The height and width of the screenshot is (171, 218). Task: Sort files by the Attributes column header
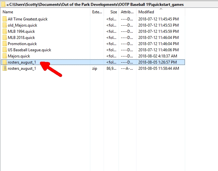point(127,12)
